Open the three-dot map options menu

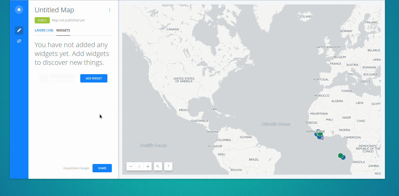point(110,10)
